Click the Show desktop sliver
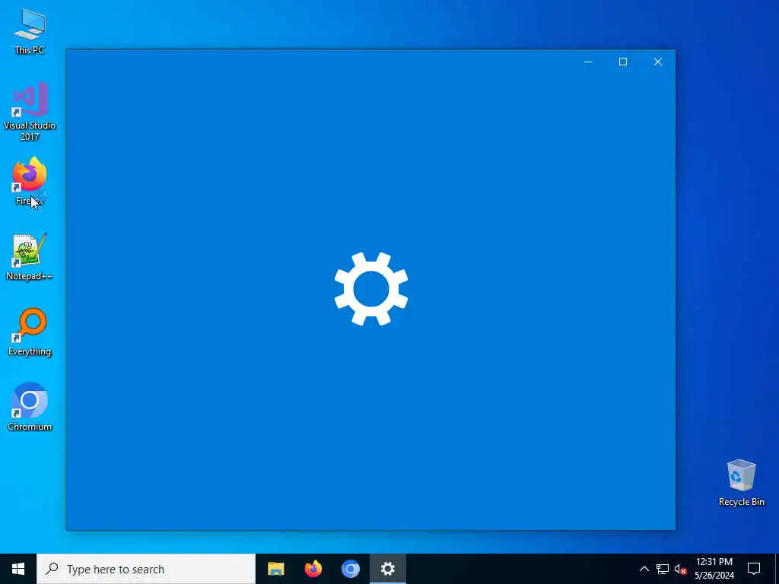The width and height of the screenshot is (779, 584). click(x=777, y=569)
